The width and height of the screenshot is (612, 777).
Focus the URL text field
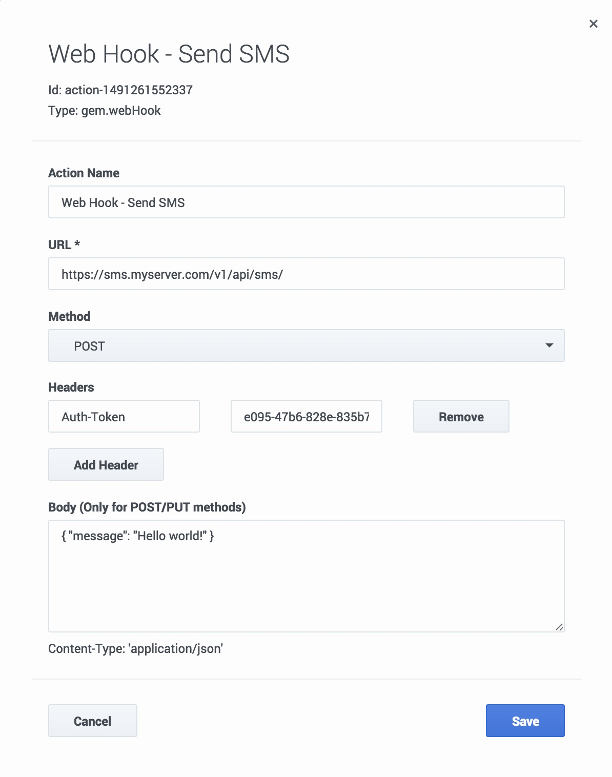click(306, 274)
